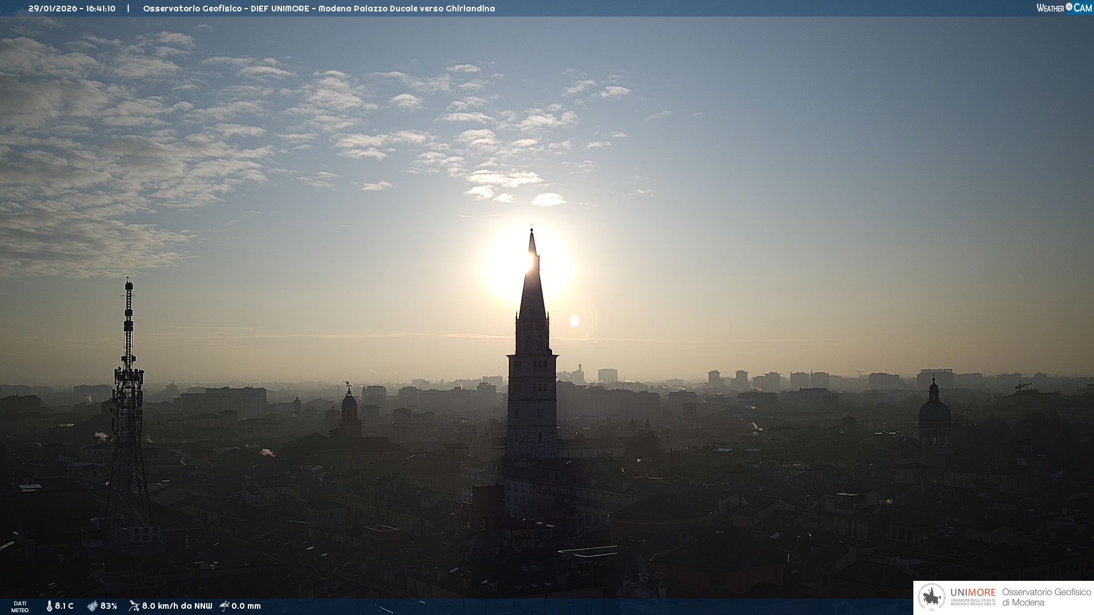The width and height of the screenshot is (1094, 615).
Task: Click the UNIMORE text in the logo
Action: pos(973,593)
